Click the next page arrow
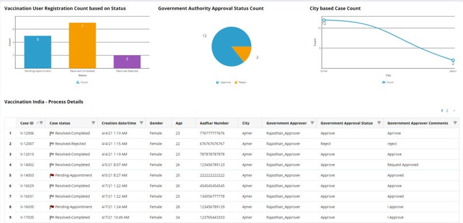The height and width of the screenshot is (223, 463). (x=454, y=111)
